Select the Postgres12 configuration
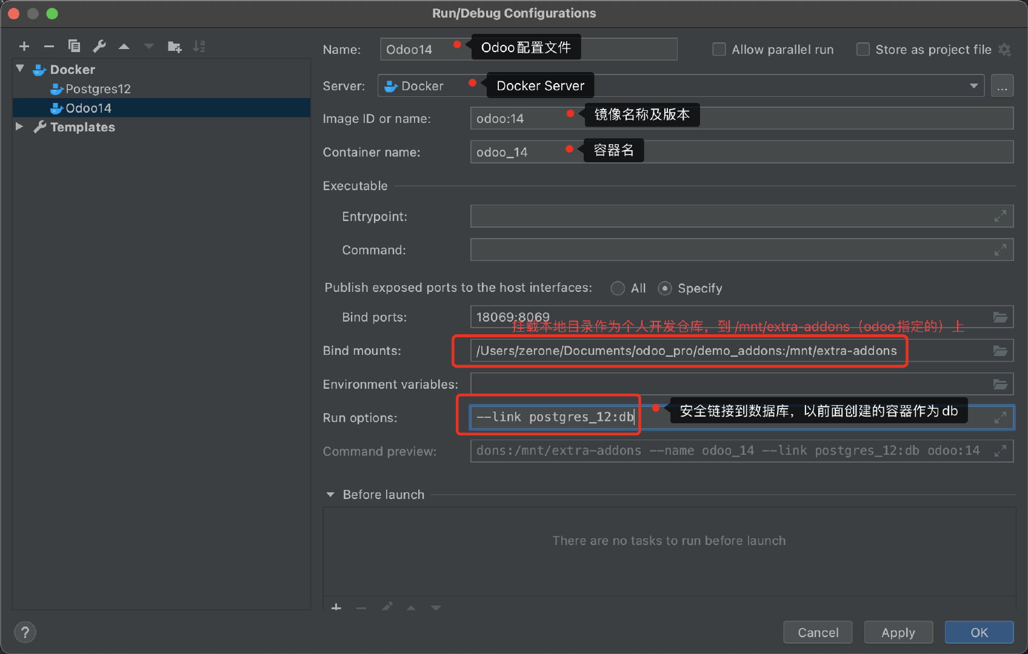This screenshot has height=654, width=1028. point(98,88)
